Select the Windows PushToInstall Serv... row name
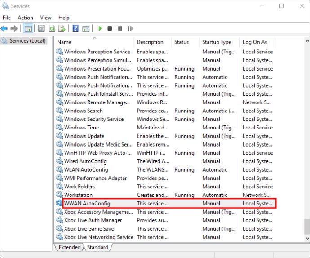310x258 pixels. pyautogui.click(x=98, y=94)
